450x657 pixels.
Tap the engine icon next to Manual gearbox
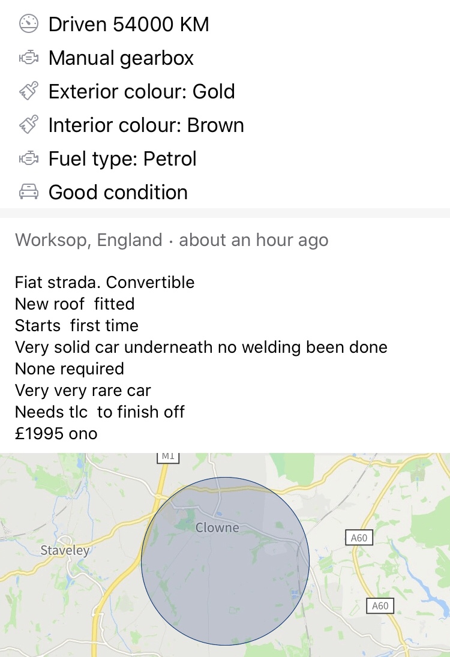pos(29,58)
